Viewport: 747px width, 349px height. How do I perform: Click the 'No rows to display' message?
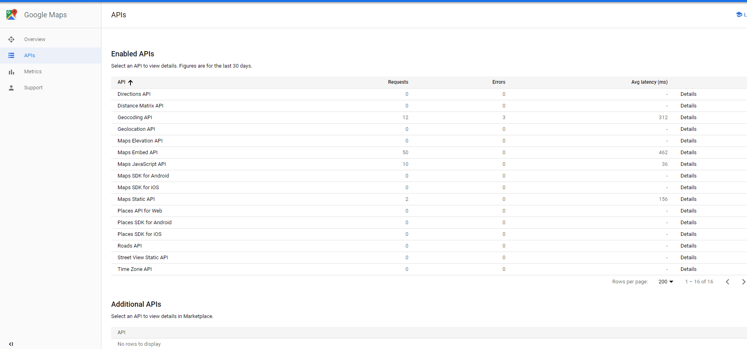(139, 344)
